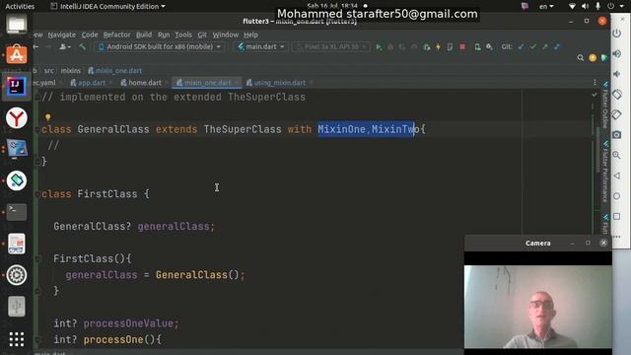Screen dimensions: 631x355
Task: Click the Git push arrow icon
Action: tap(545, 47)
